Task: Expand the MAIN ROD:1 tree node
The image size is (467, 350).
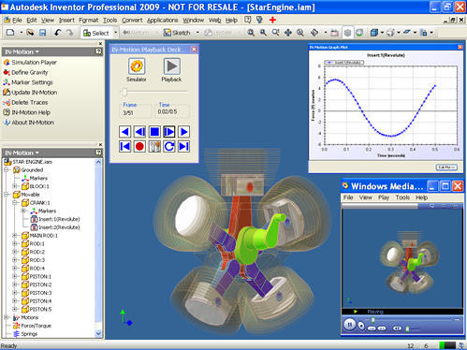Action: 15,236
